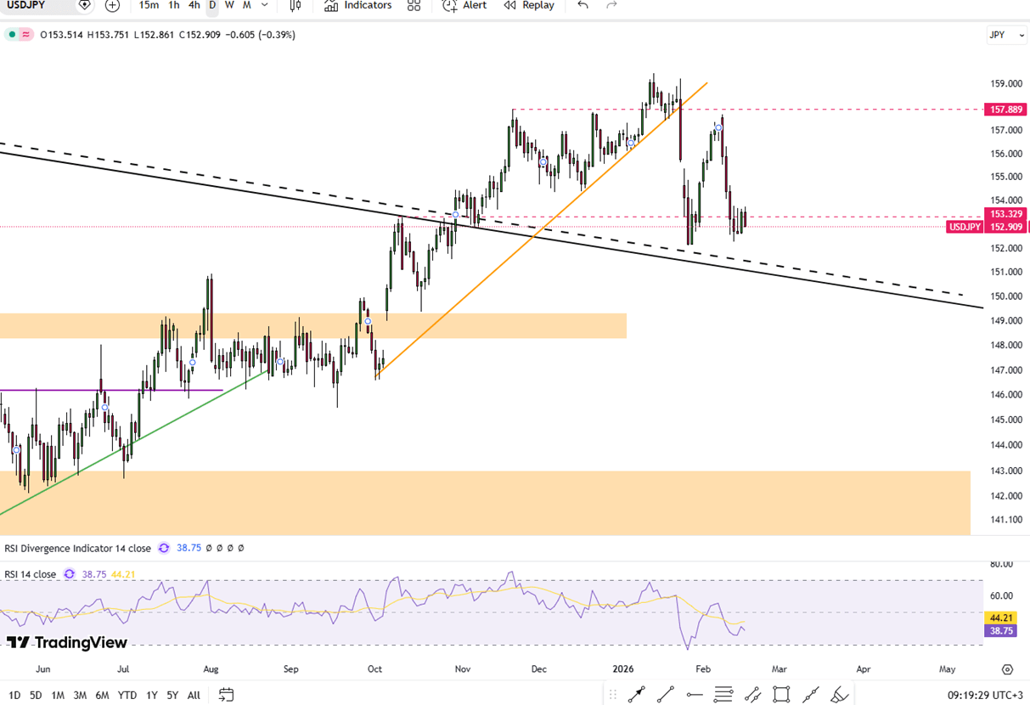
Task: Select the rectangle drawing tool
Action: 781,695
